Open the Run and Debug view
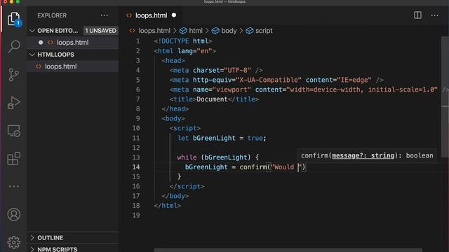This screenshot has height=252, width=449. 14,103
